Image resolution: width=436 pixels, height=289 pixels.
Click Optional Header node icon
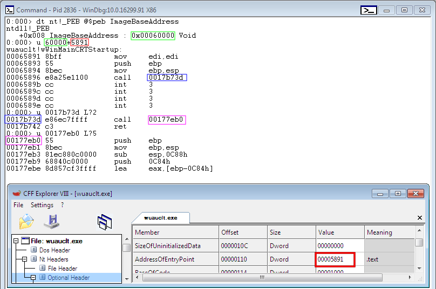pos(43,277)
